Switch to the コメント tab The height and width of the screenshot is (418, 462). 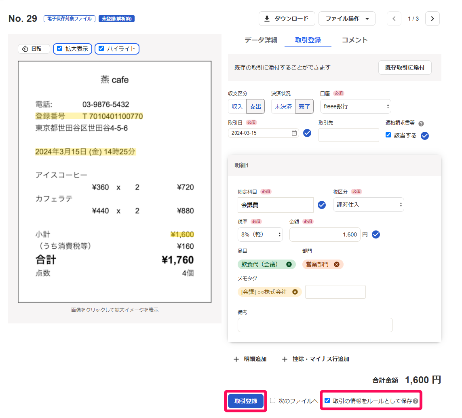pyautogui.click(x=354, y=40)
